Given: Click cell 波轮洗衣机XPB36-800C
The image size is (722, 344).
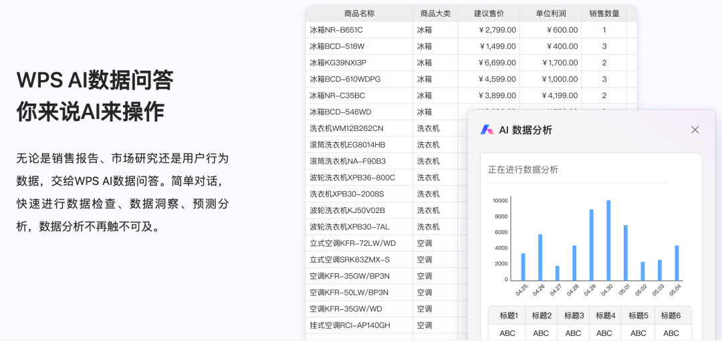Looking at the screenshot, I should 359,178.
